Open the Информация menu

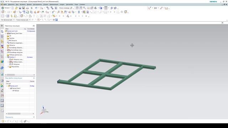coord(54,5)
